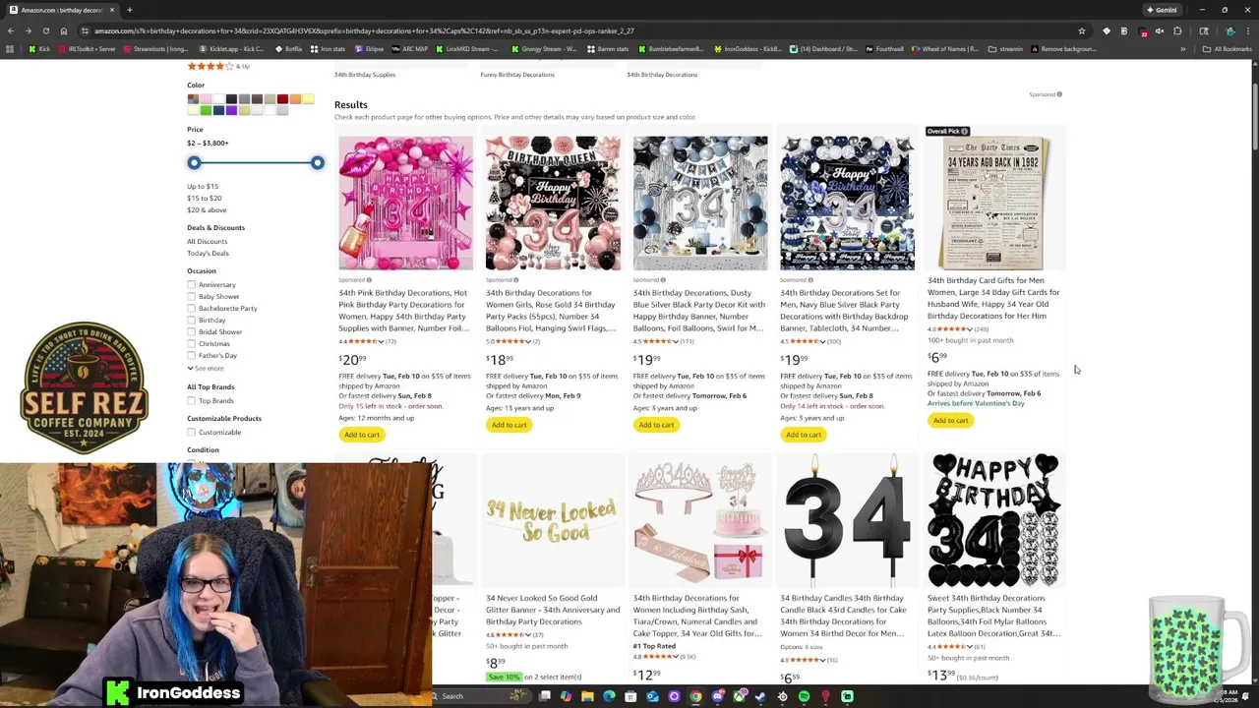Open the BotRix bookmark

tap(287, 48)
